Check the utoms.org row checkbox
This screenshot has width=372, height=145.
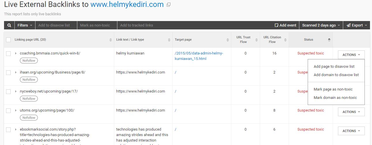[x=8, y=110]
